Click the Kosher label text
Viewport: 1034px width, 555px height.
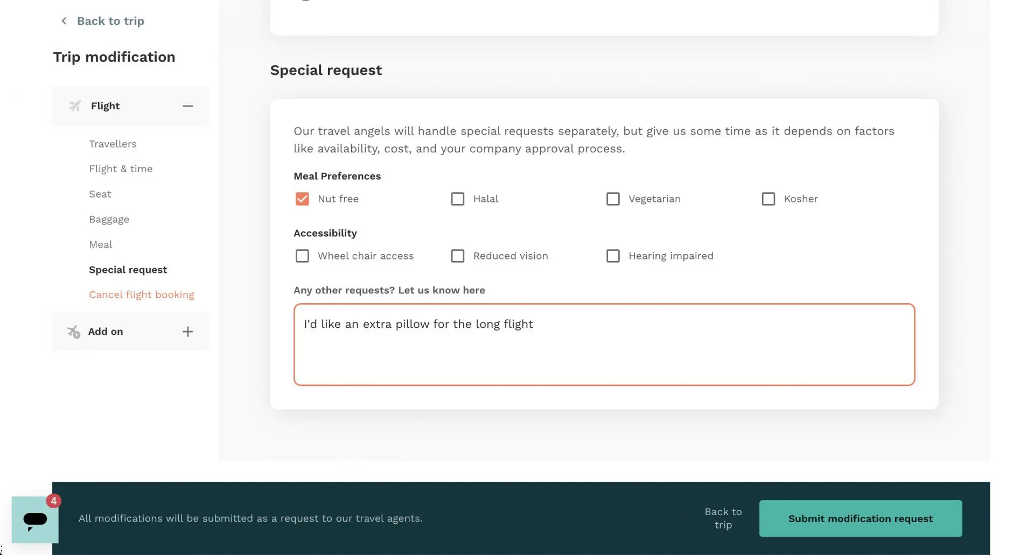coord(801,199)
